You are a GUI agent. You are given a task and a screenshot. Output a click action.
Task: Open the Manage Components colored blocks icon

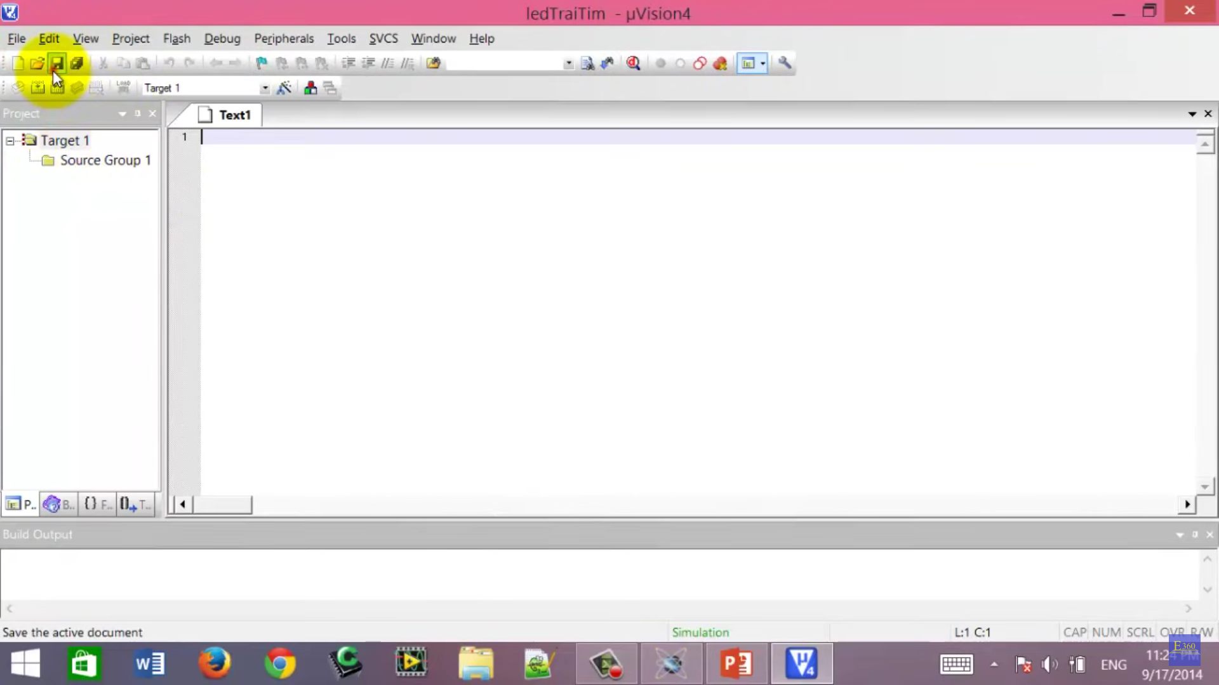tap(310, 88)
